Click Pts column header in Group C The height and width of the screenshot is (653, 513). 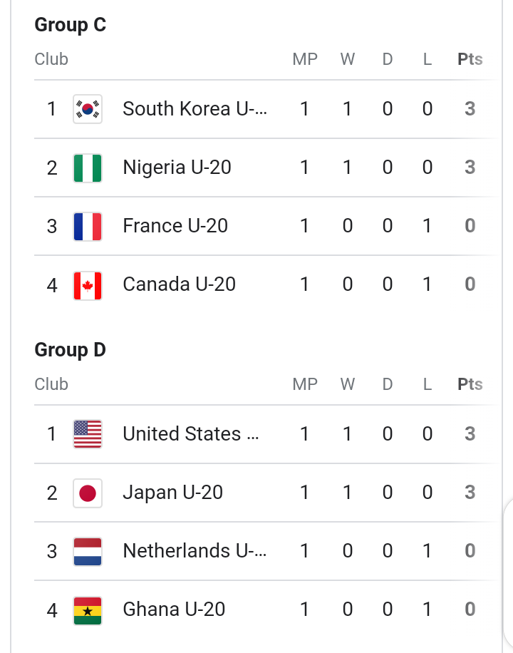(470, 59)
